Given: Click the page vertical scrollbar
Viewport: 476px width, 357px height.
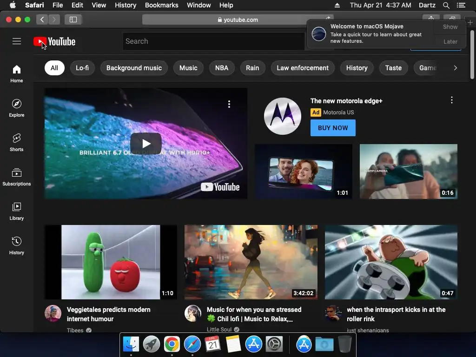Looking at the screenshot, I should click(472, 55).
